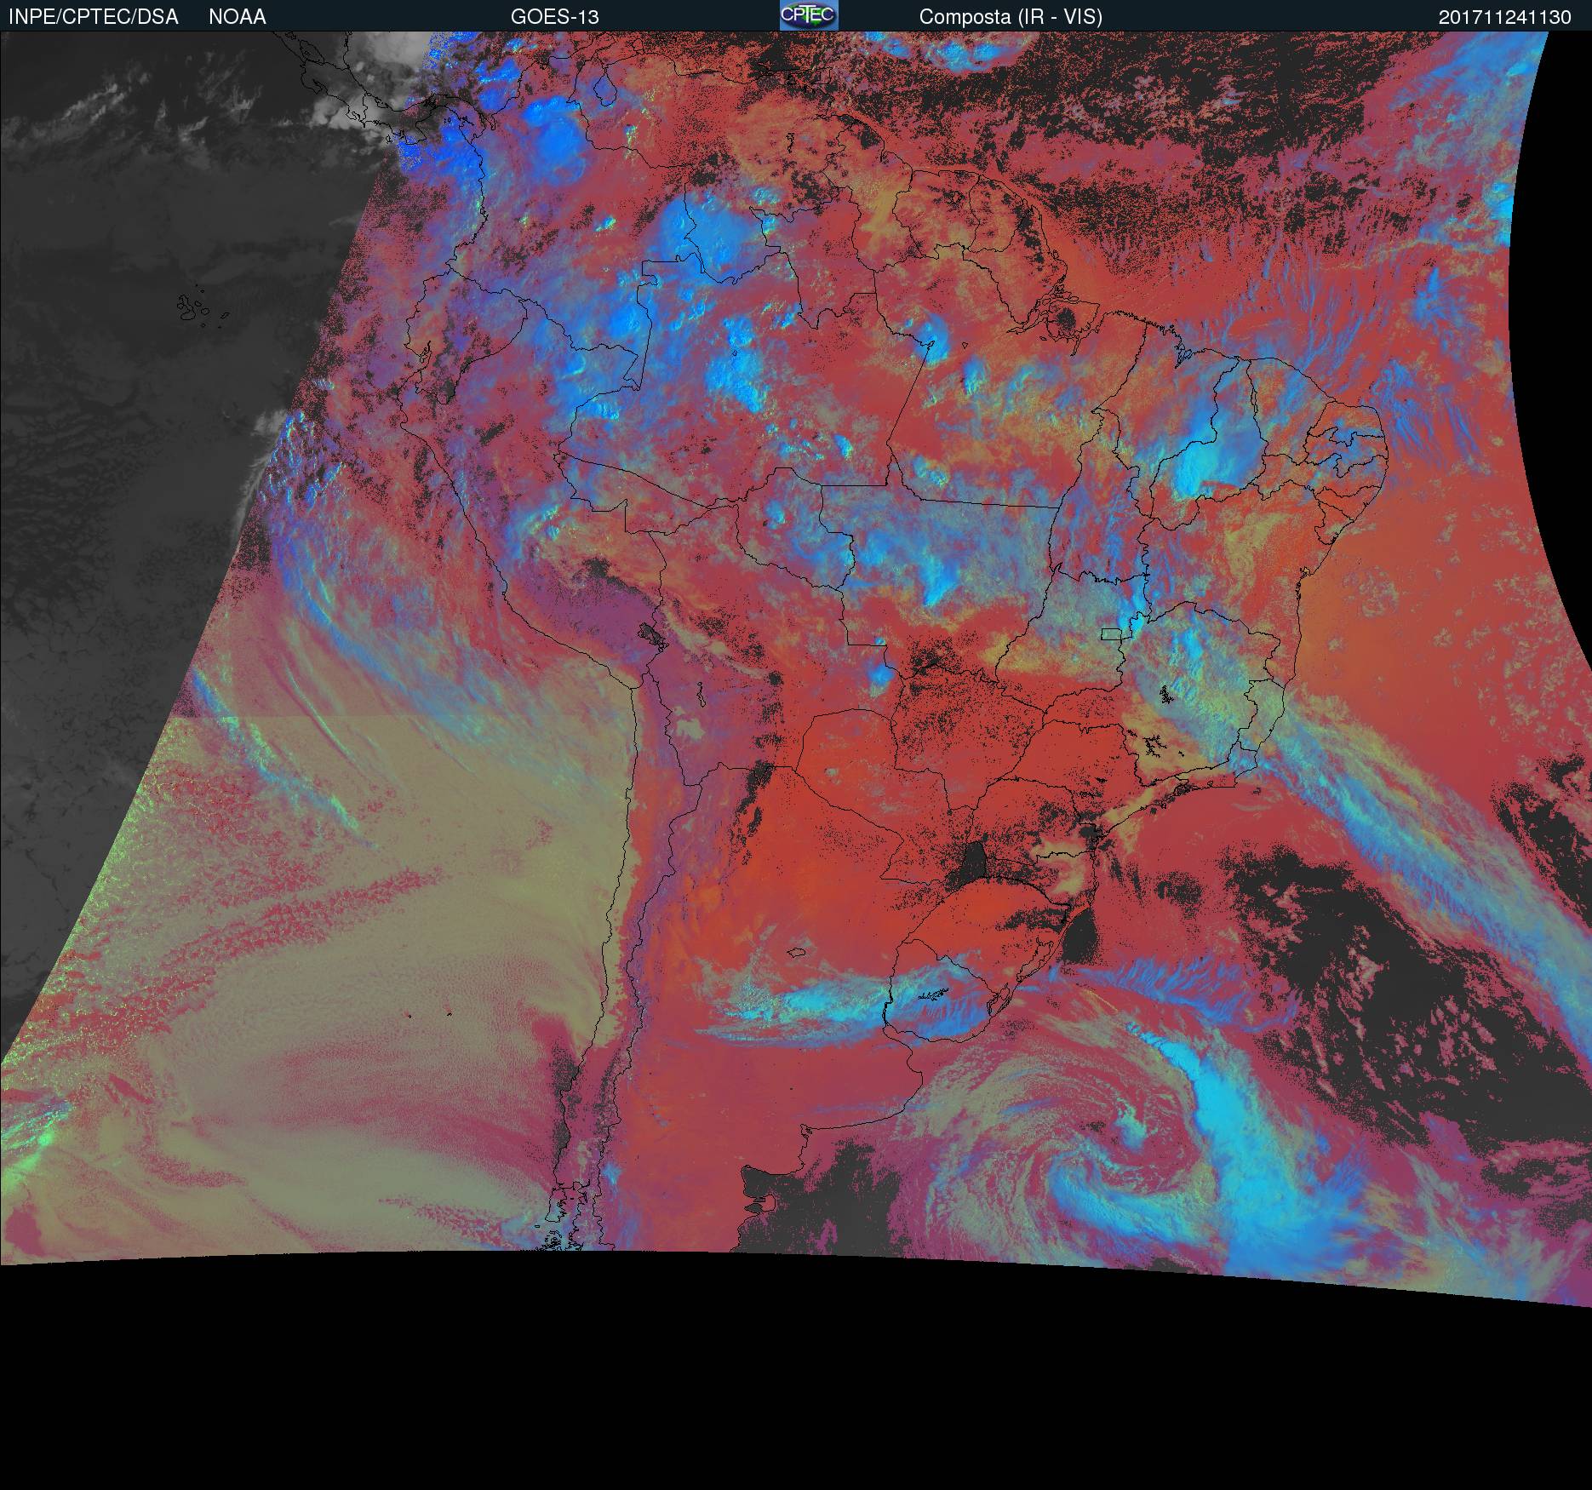Click the NOAA label in the header

pos(238,17)
